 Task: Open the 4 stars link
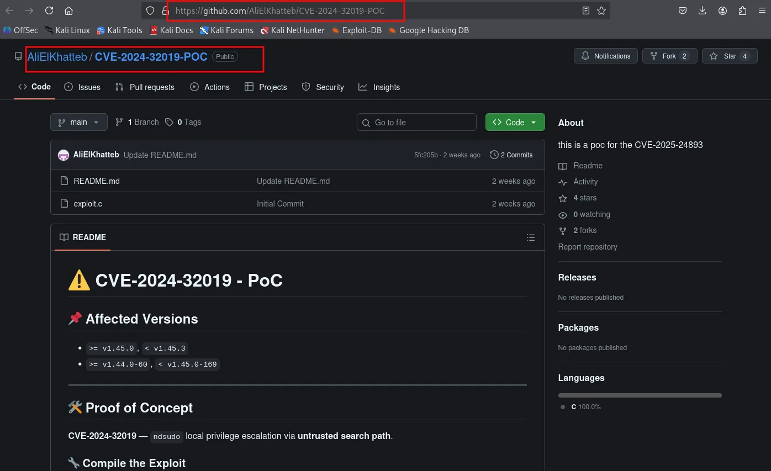578,198
